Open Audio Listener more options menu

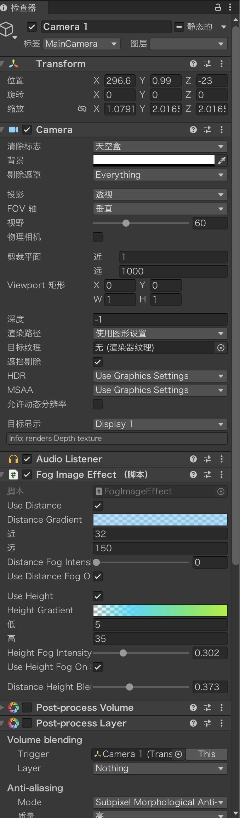point(222,459)
